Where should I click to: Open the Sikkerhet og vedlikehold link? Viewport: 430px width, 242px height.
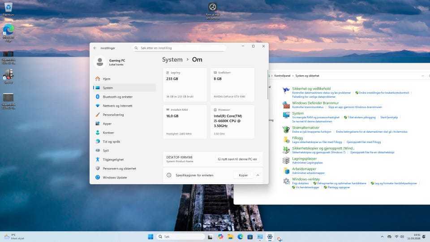[311, 89]
